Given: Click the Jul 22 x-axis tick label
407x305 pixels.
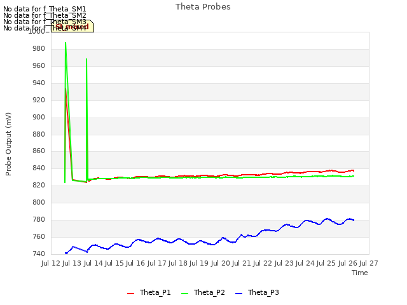Looking at the screenshot, I should pos(263,263).
